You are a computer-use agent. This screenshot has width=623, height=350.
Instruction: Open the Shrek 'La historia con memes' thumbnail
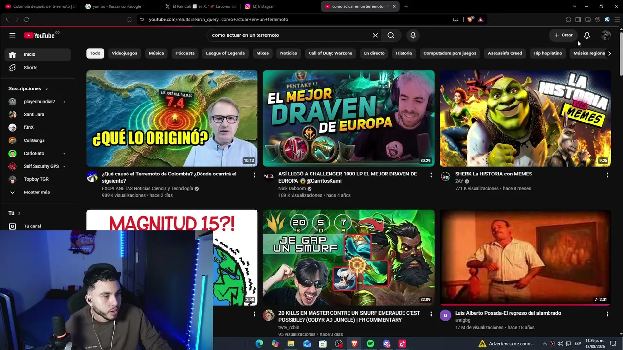525,119
